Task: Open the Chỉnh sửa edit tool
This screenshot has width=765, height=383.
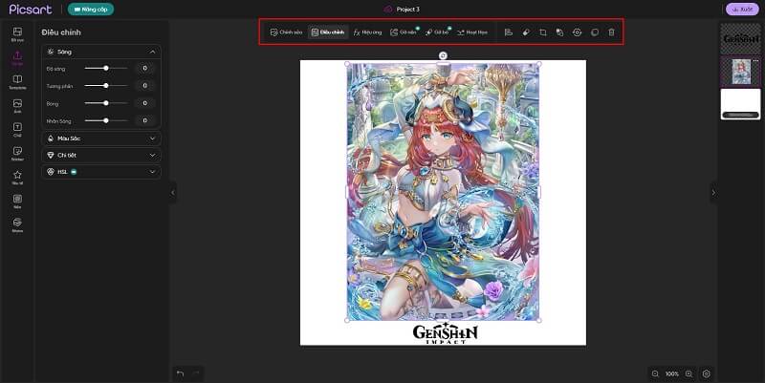Action: click(x=286, y=32)
